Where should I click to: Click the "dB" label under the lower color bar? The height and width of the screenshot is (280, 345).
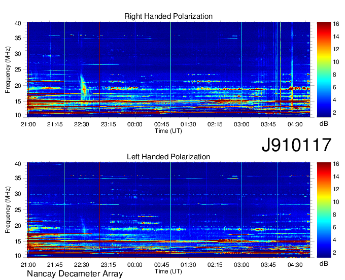coord(324,263)
